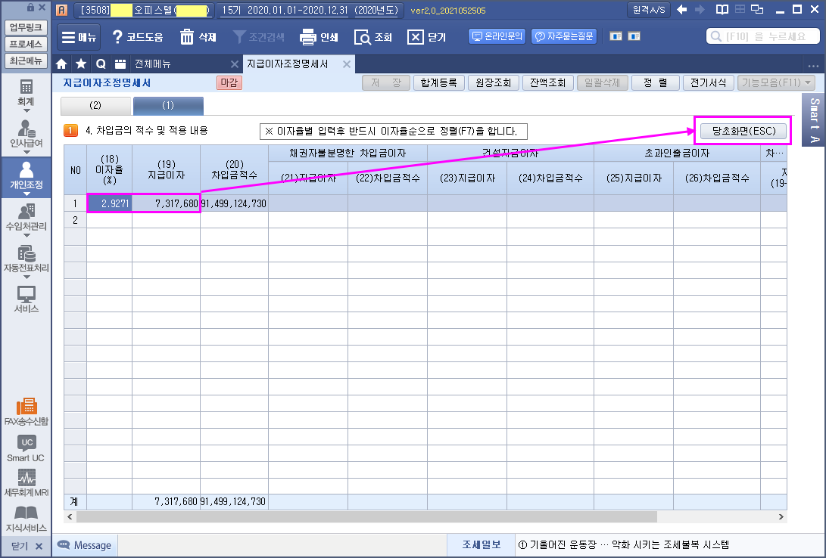Click the 당초화면(ESC) button
Image resolution: width=826 pixels, height=558 pixels.
pyautogui.click(x=743, y=131)
